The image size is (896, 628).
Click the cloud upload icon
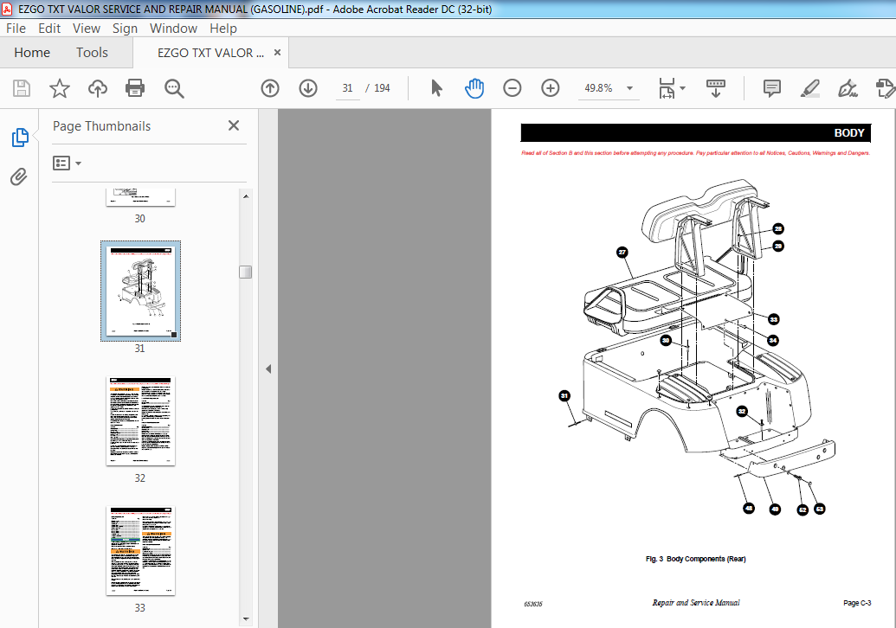coord(98,88)
